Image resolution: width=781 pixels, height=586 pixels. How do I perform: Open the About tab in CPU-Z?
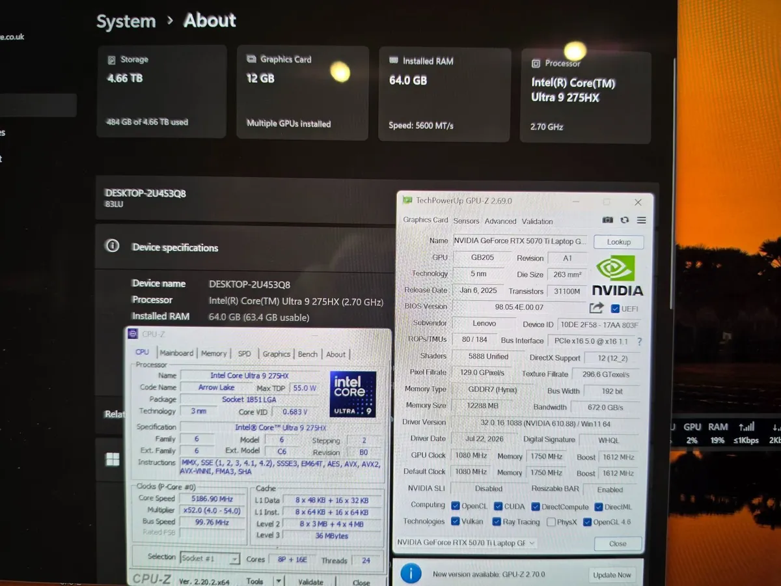point(336,354)
